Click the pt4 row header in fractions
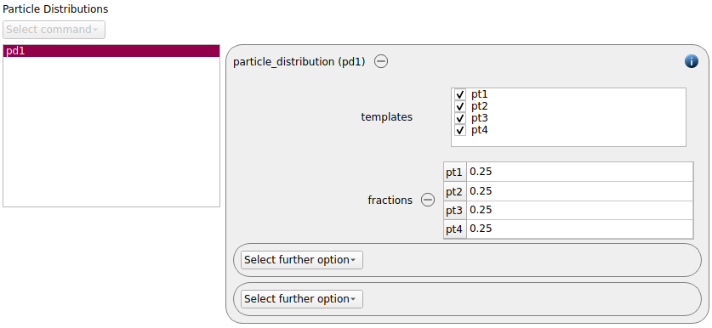The height and width of the screenshot is (328, 712). point(455,229)
